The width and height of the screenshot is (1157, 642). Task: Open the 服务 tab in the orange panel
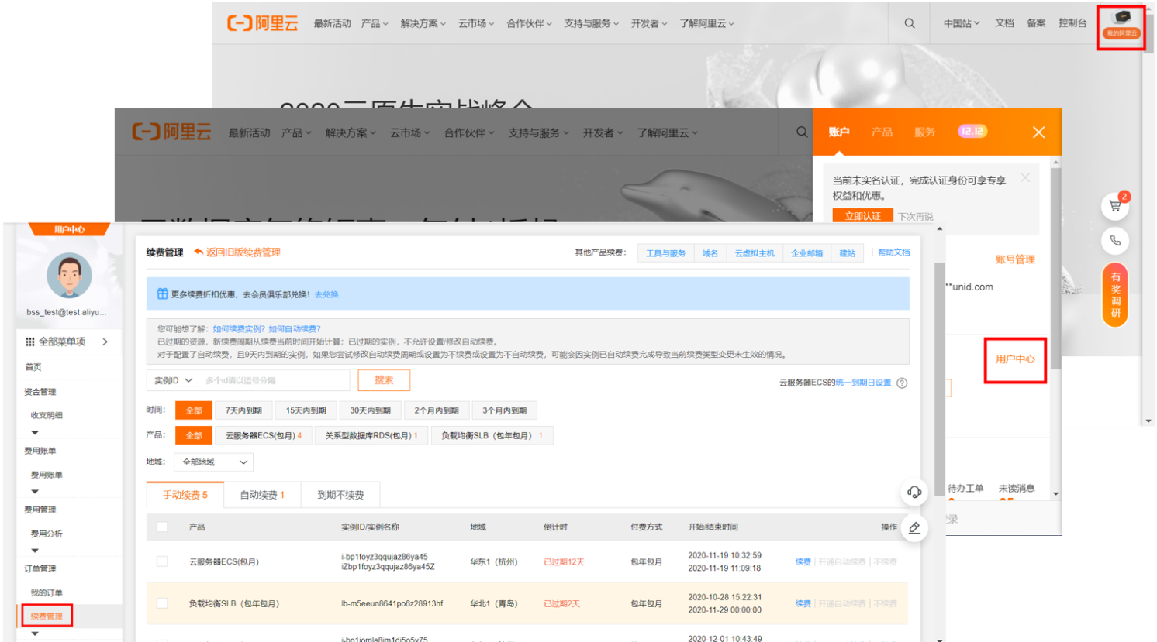tap(924, 132)
